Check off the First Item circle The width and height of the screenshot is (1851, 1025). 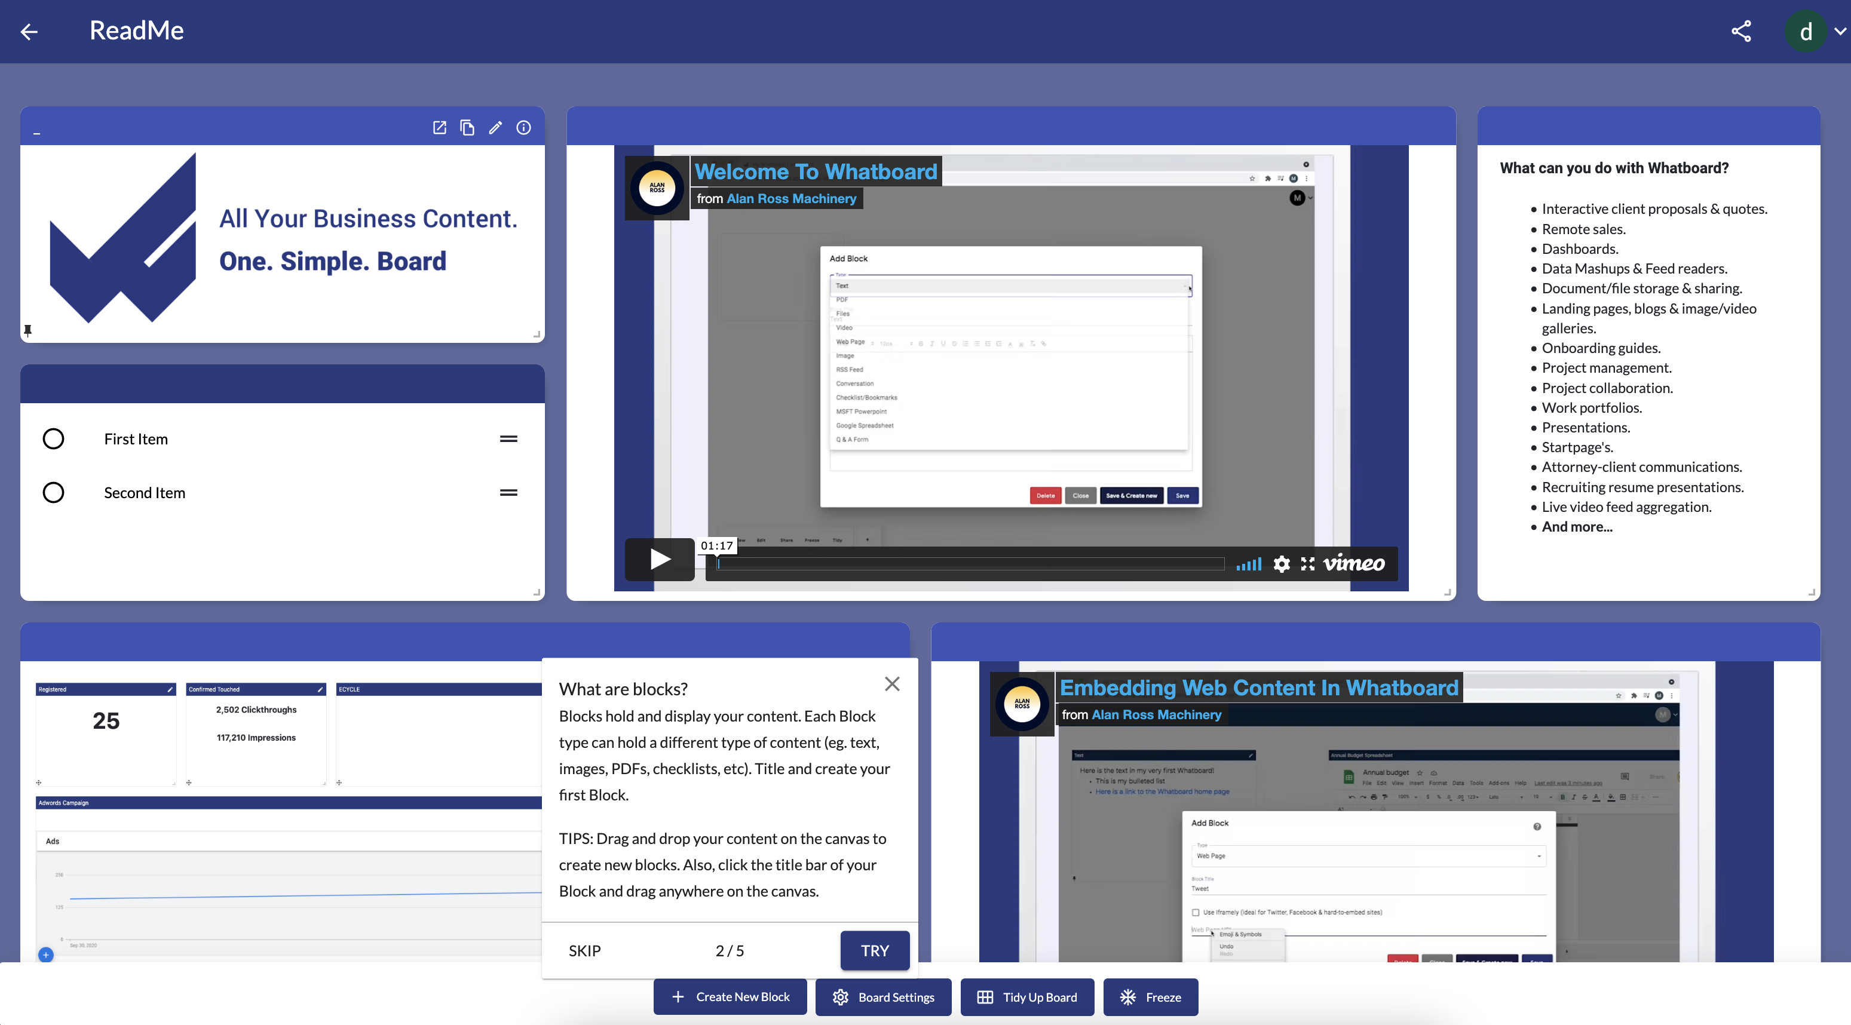pyautogui.click(x=53, y=439)
